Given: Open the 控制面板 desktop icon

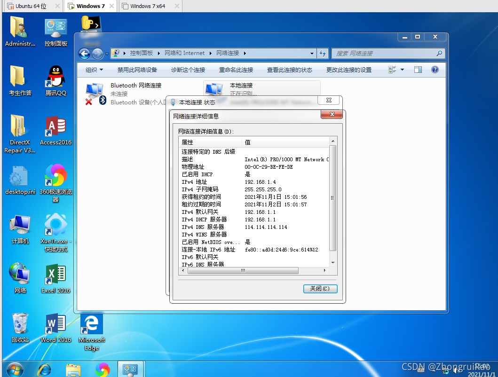Looking at the screenshot, I should [55, 32].
